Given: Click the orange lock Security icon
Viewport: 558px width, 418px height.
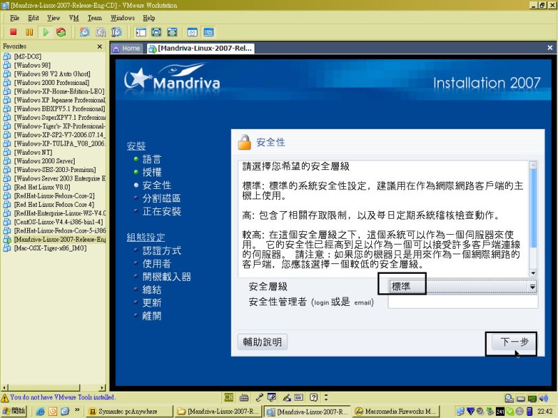Looking at the screenshot, I should click(x=244, y=143).
